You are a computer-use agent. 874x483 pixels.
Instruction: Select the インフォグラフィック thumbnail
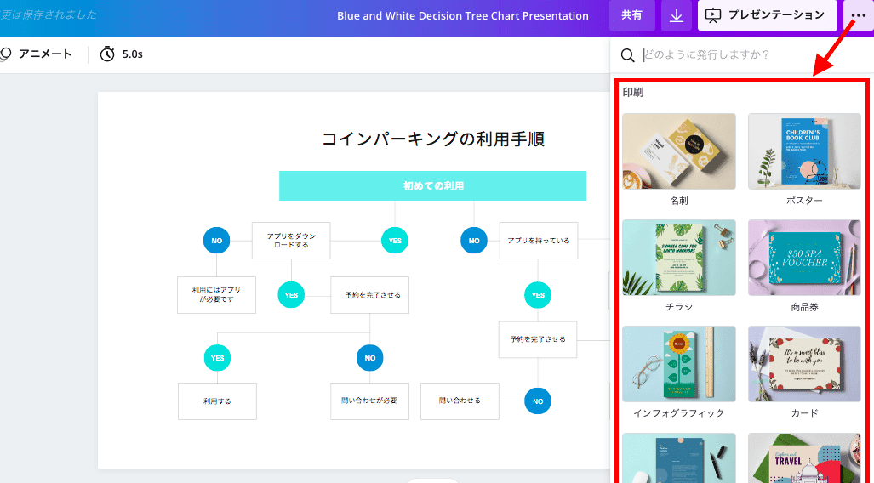679,364
